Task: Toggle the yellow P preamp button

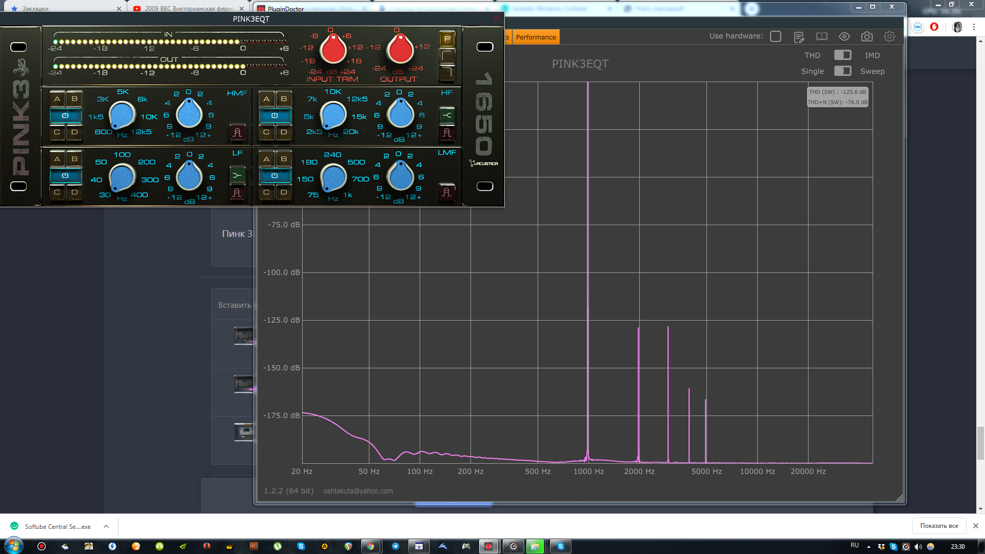Action: click(x=447, y=38)
